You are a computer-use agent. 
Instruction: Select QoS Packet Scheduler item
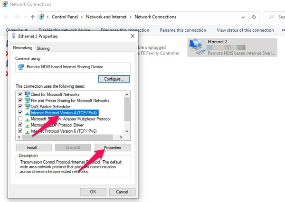point(50,107)
